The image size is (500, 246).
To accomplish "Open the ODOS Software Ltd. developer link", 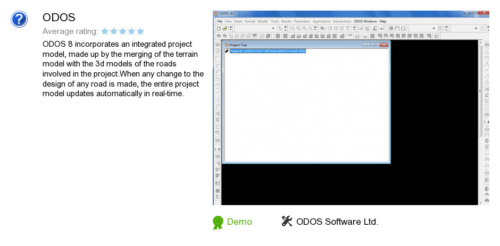I will (337, 222).
